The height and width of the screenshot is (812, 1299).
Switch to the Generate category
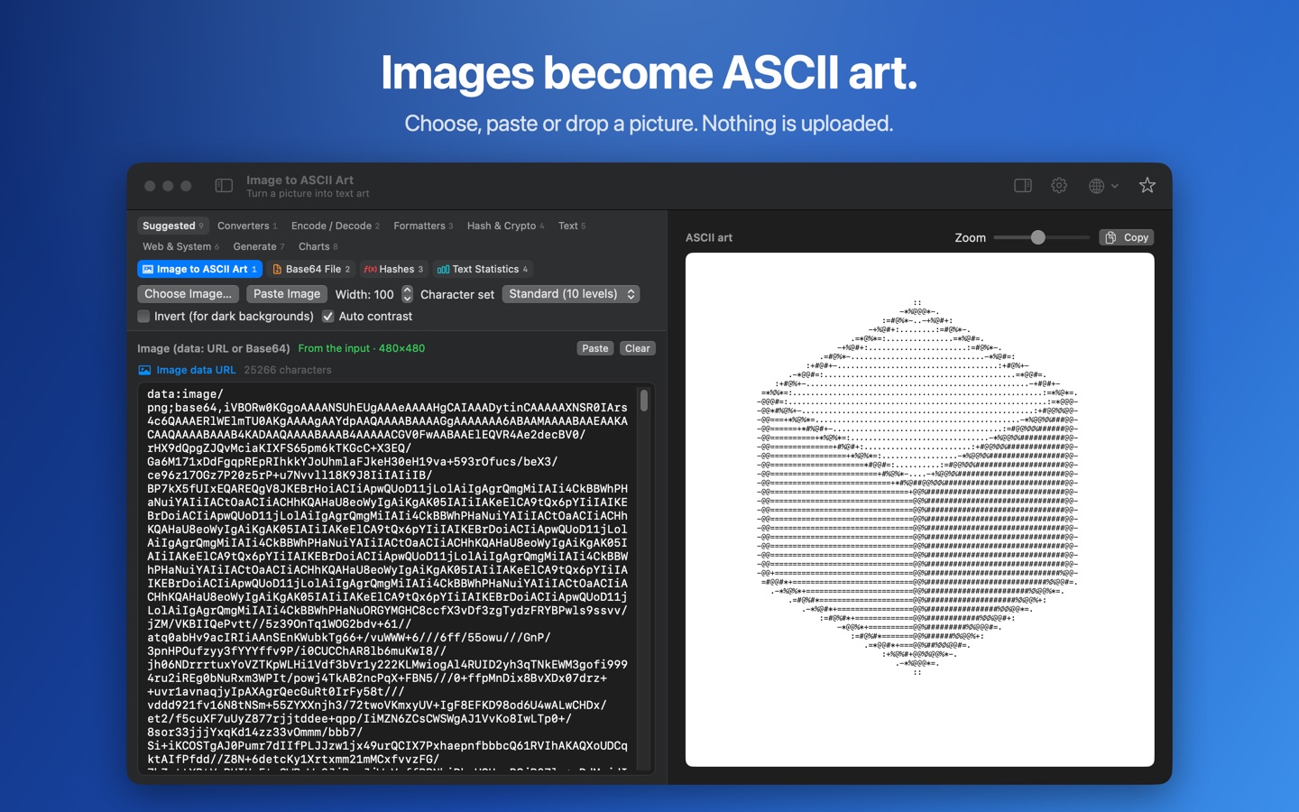point(258,246)
